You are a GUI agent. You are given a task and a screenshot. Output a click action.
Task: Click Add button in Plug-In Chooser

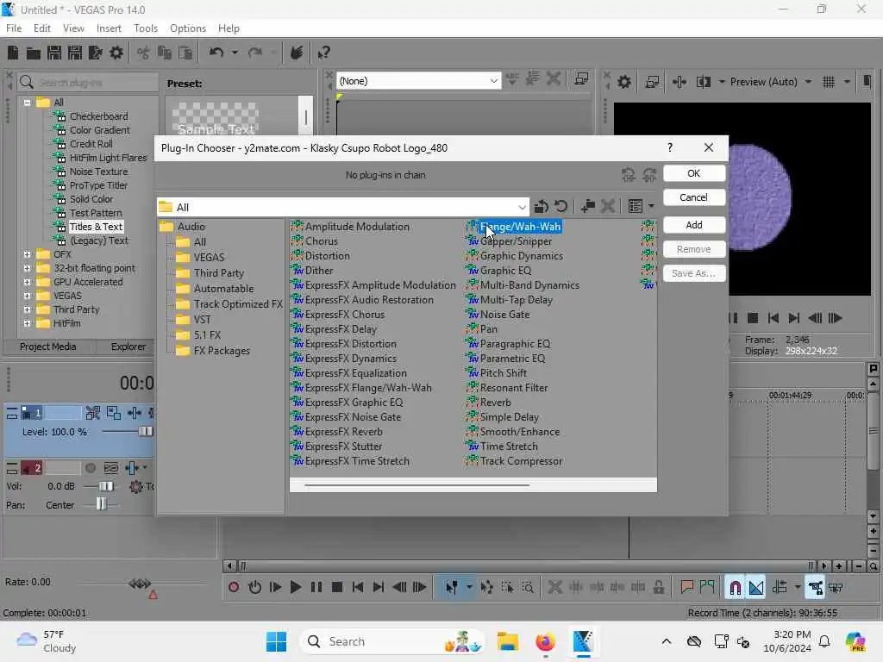tap(694, 225)
